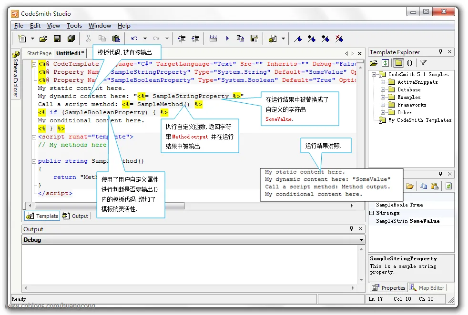Switch to the Start Page tab

click(39, 53)
